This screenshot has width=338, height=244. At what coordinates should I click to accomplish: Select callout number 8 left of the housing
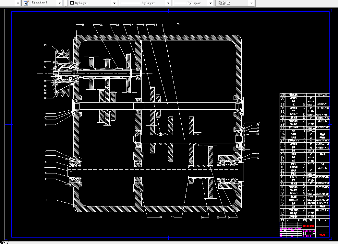(x=46, y=125)
